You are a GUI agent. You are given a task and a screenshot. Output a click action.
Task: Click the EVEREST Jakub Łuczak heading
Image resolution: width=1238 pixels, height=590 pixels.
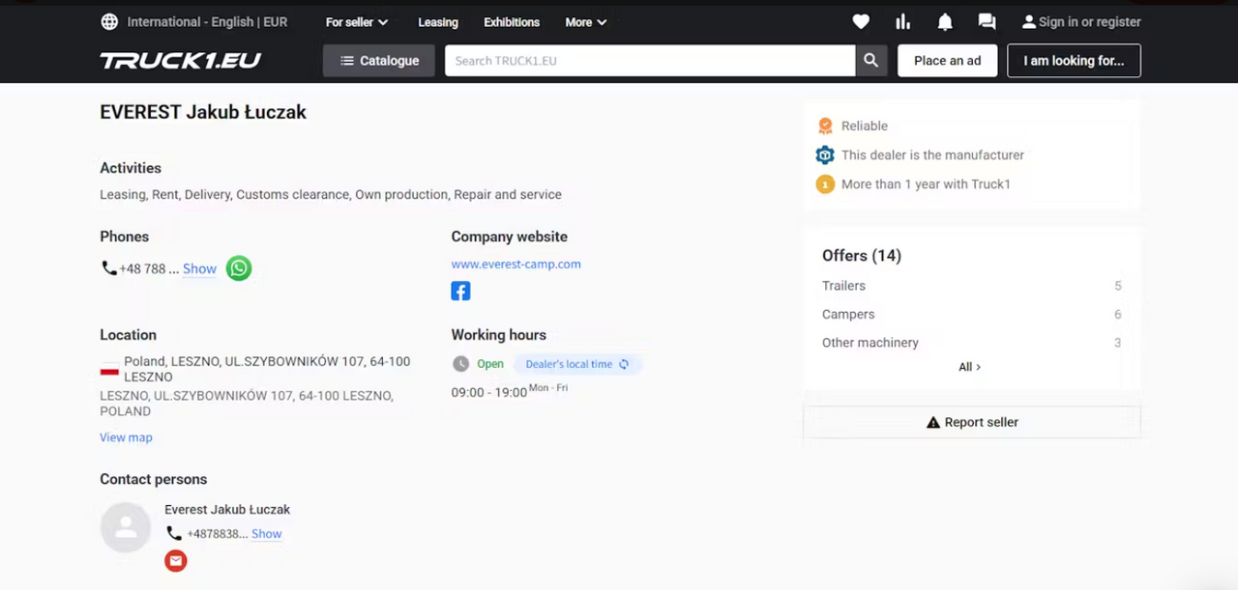point(203,112)
